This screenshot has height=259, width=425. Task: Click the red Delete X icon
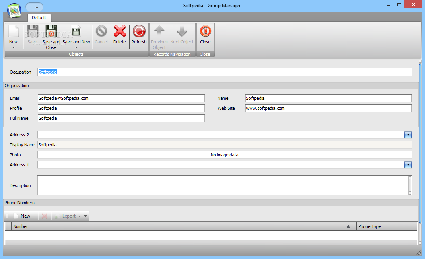tap(120, 31)
